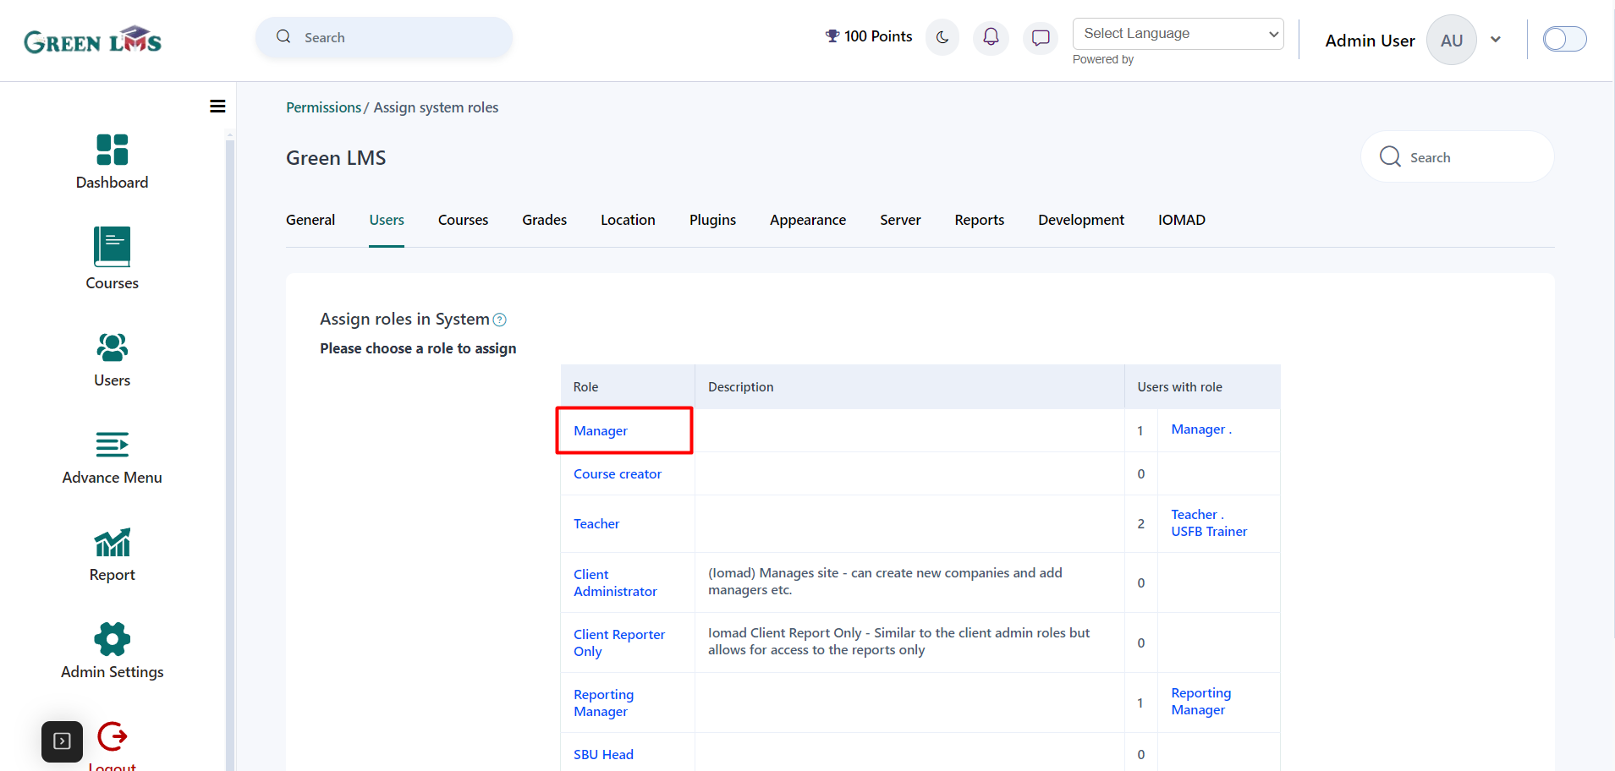
Task: Click the 'Users with role' column header
Action: (1179, 387)
